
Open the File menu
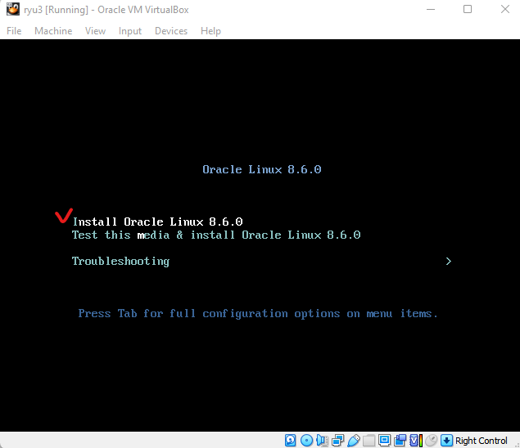click(x=14, y=31)
